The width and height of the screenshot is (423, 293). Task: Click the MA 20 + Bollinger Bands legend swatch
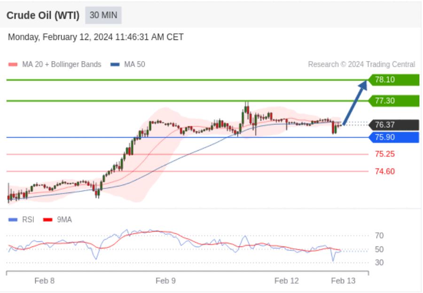(x=13, y=64)
